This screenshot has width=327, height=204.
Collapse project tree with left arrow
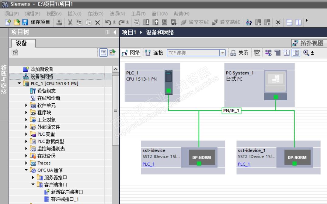tap(115, 32)
